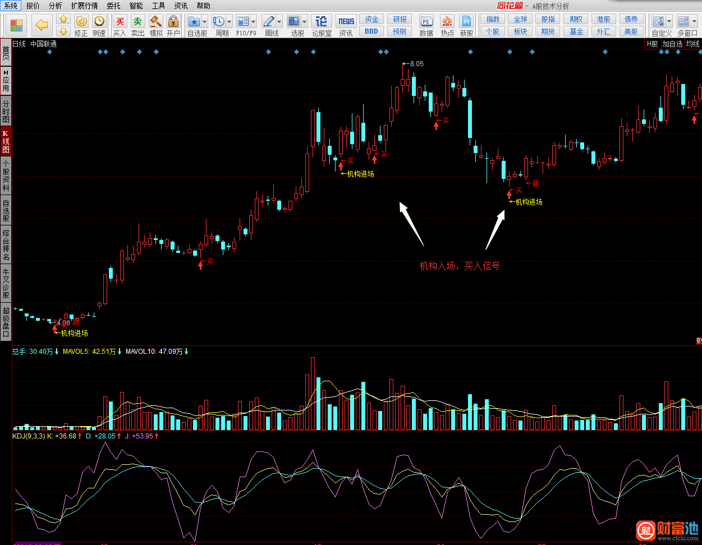Switch to the 综合排名 sidebar tab

click(6, 245)
